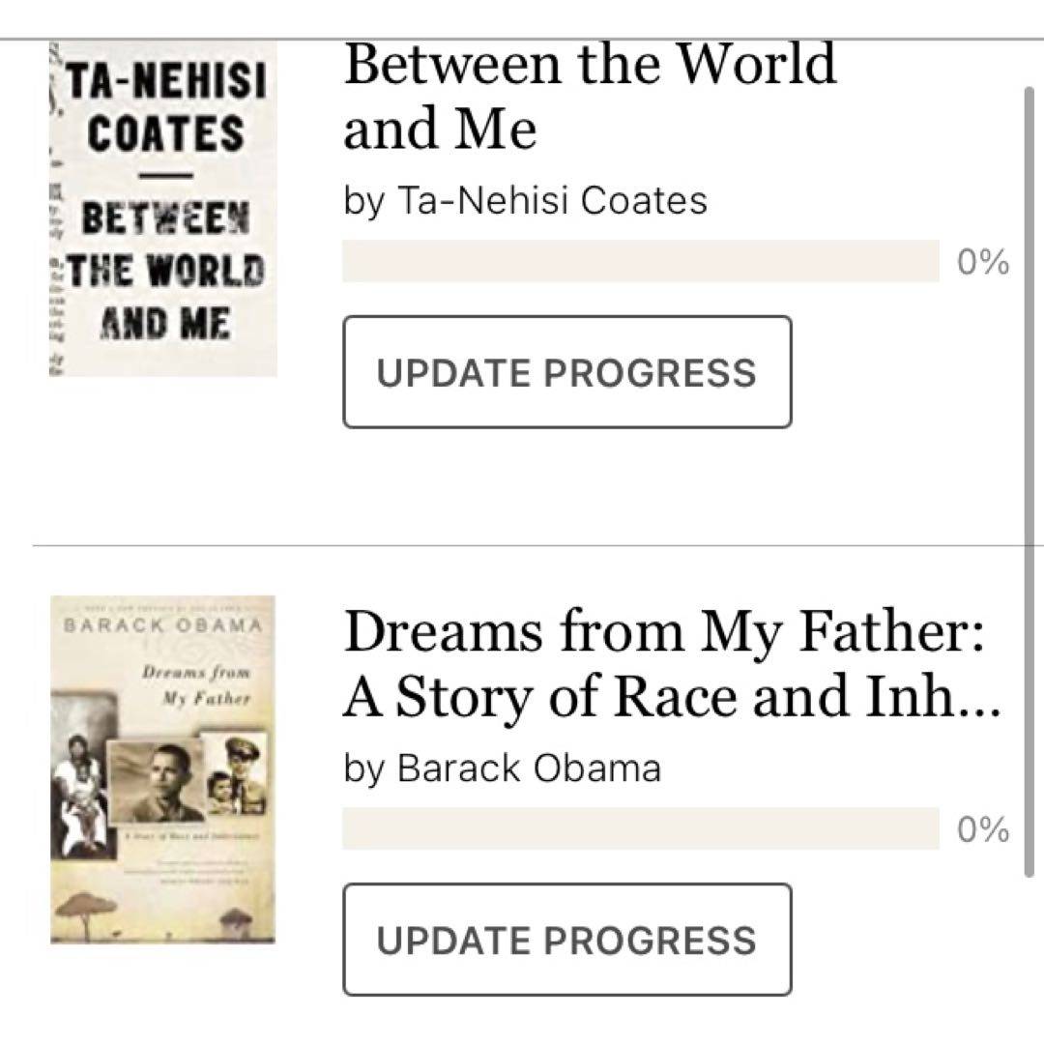Image resolution: width=1044 pixels, height=1044 pixels.
Task: Click the TA-NEHISI COATES text on the cover
Action: 166,108
